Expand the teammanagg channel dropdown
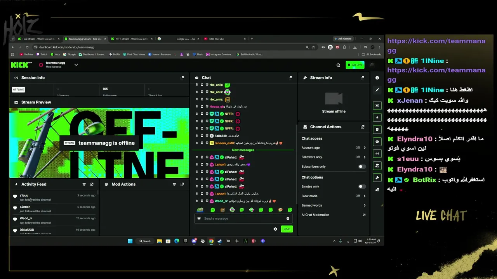The image size is (497, 279). 76,65
